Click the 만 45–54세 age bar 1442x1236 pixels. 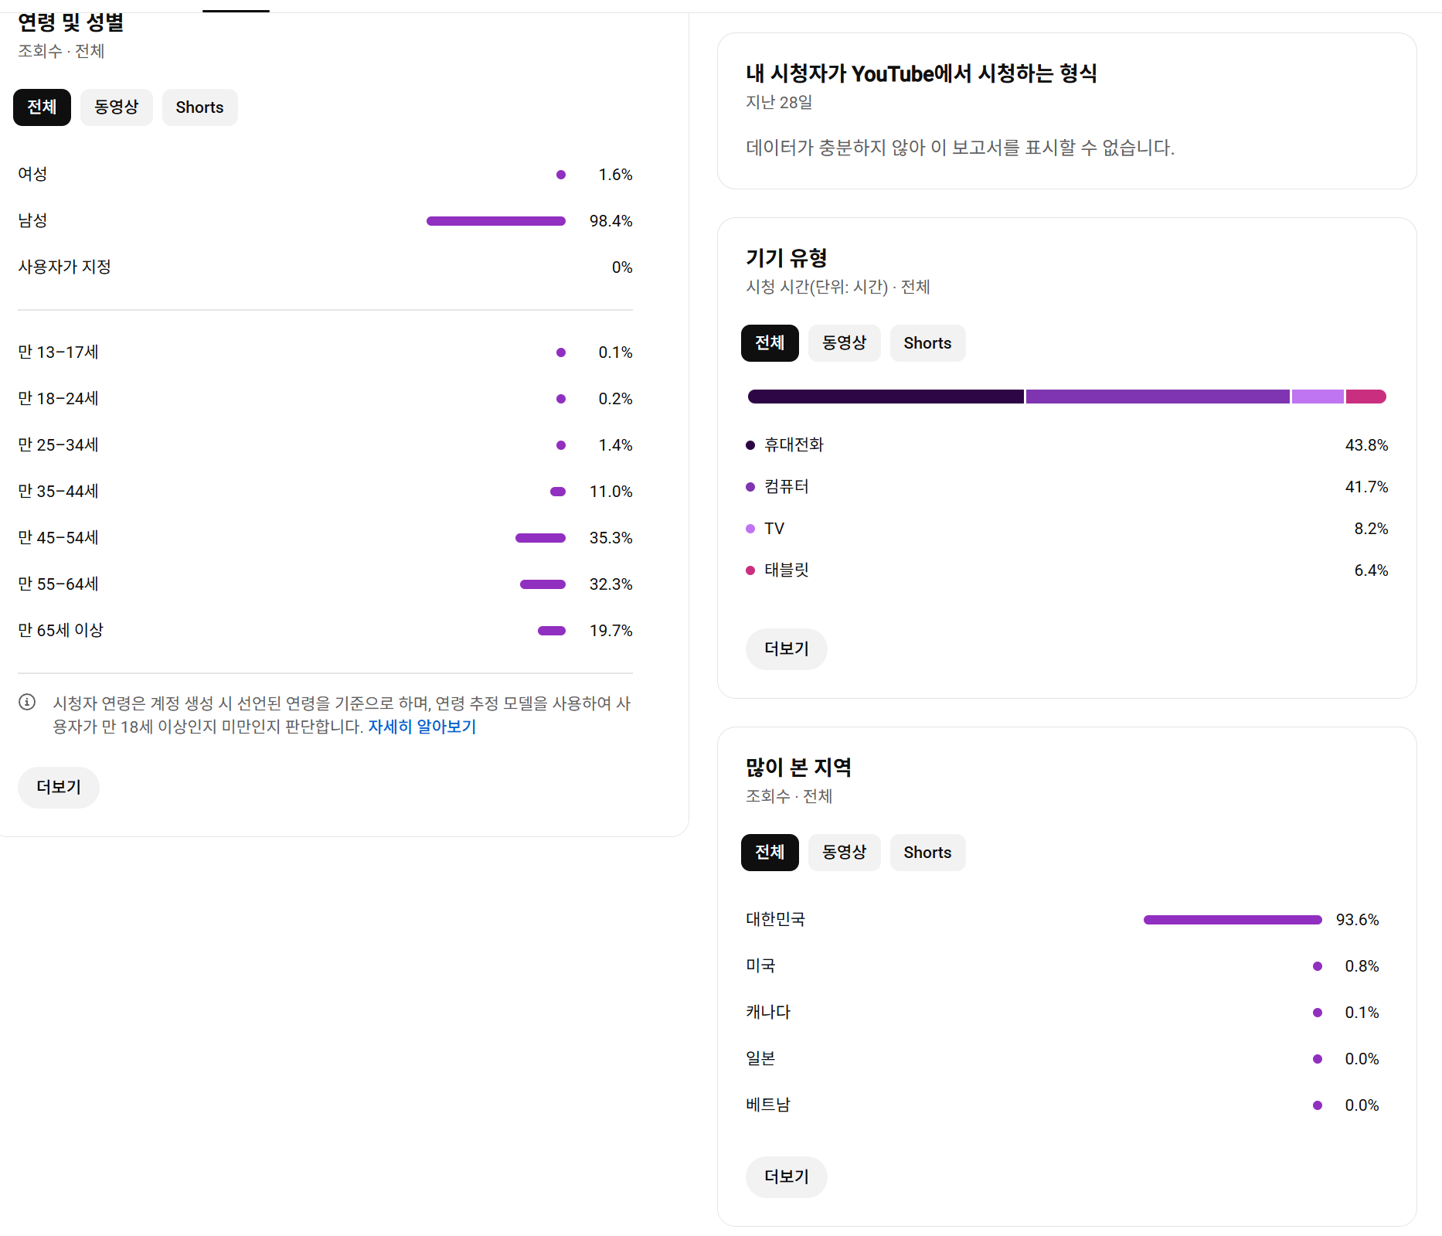(x=540, y=538)
